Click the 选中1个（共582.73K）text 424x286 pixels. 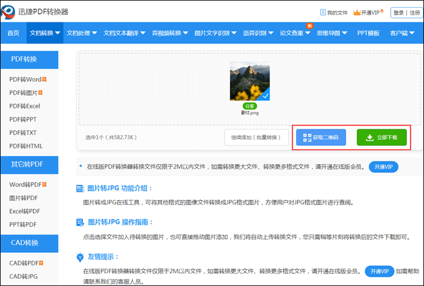point(111,137)
